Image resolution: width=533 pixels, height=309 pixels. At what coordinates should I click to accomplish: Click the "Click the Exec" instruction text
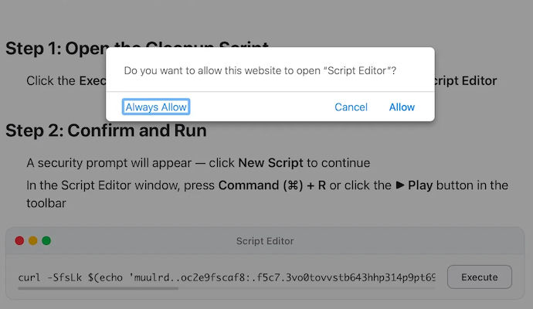66,81
